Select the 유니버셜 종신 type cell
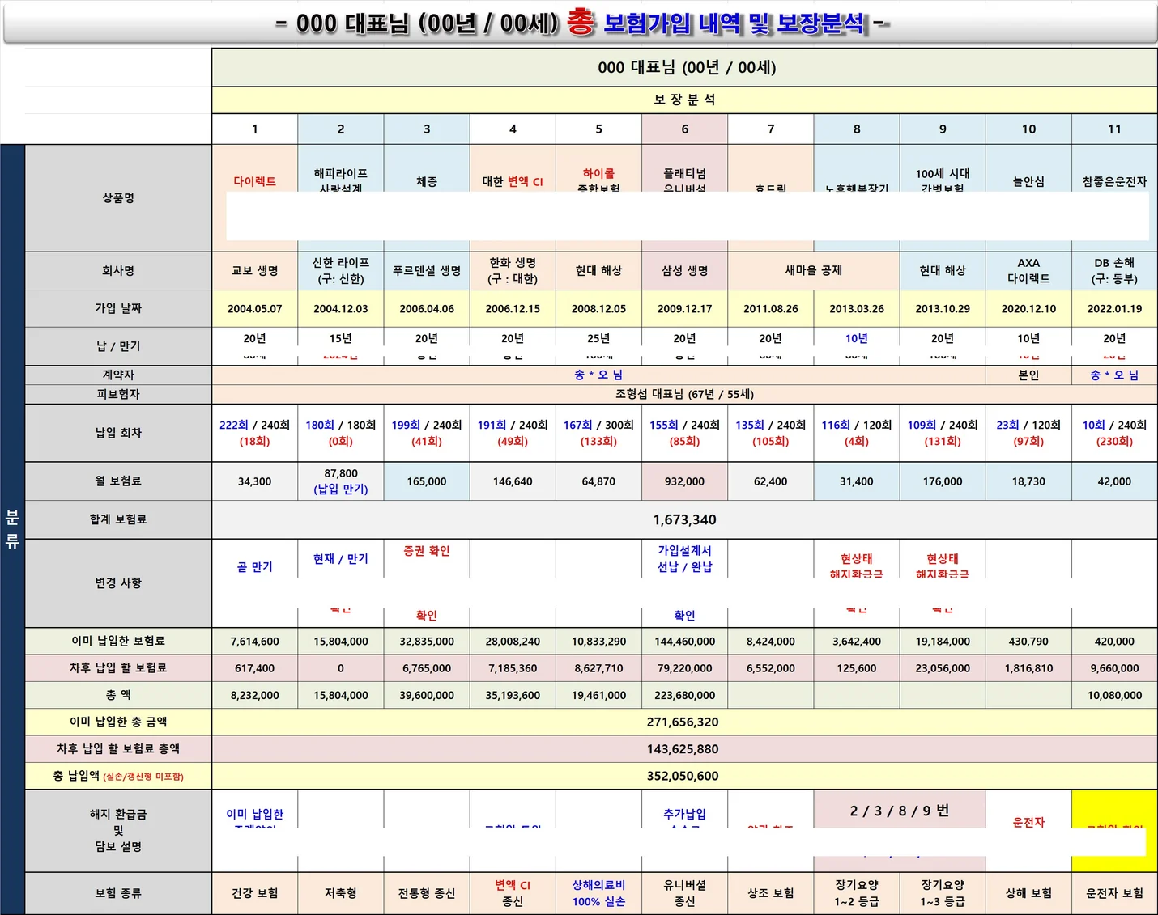 pyautogui.click(x=685, y=893)
